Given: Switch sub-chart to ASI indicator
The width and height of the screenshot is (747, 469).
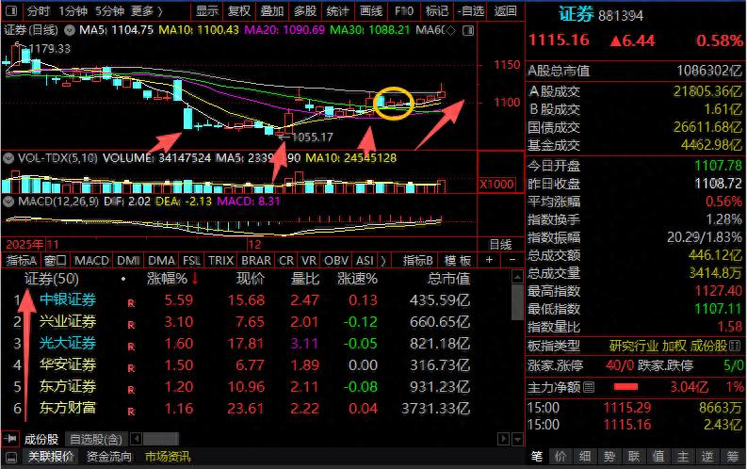Looking at the screenshot, I should (365, 261).
